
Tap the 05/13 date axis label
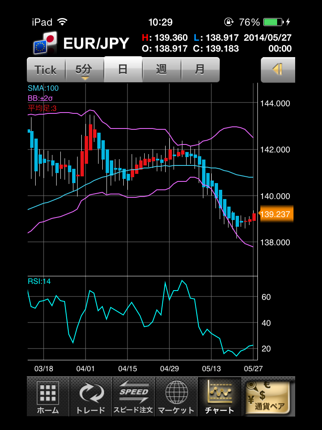coord(211,369)
